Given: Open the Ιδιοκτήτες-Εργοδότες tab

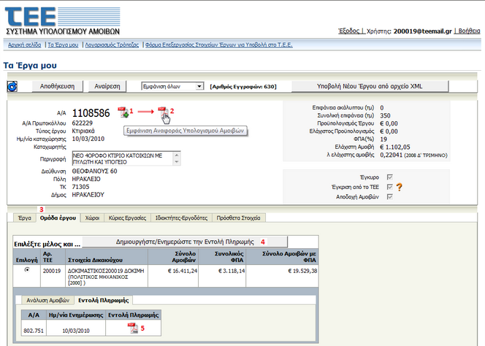Looking at the screenshot, I should coord(187,218).
